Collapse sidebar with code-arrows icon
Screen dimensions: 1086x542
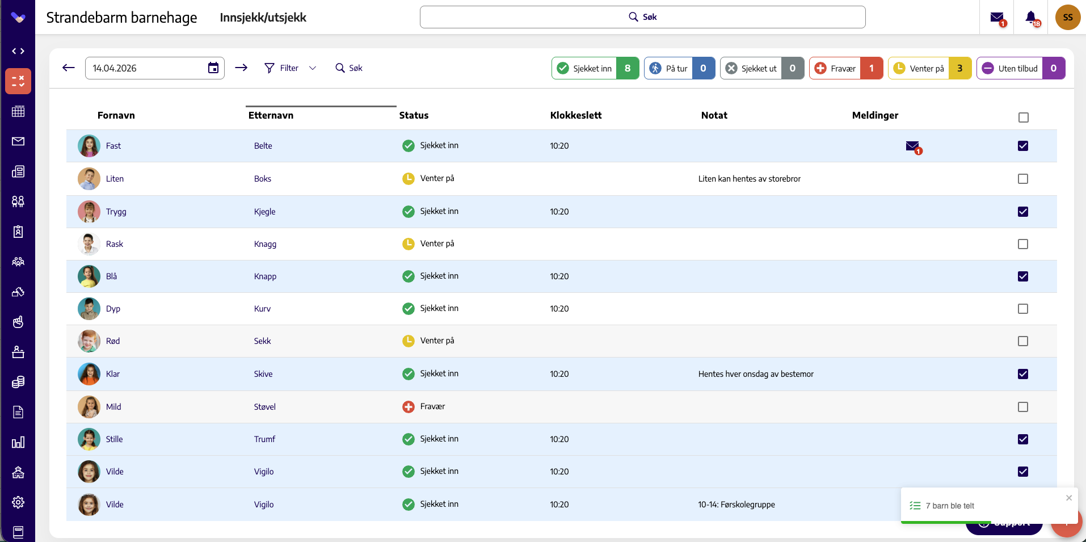(18, 51)
